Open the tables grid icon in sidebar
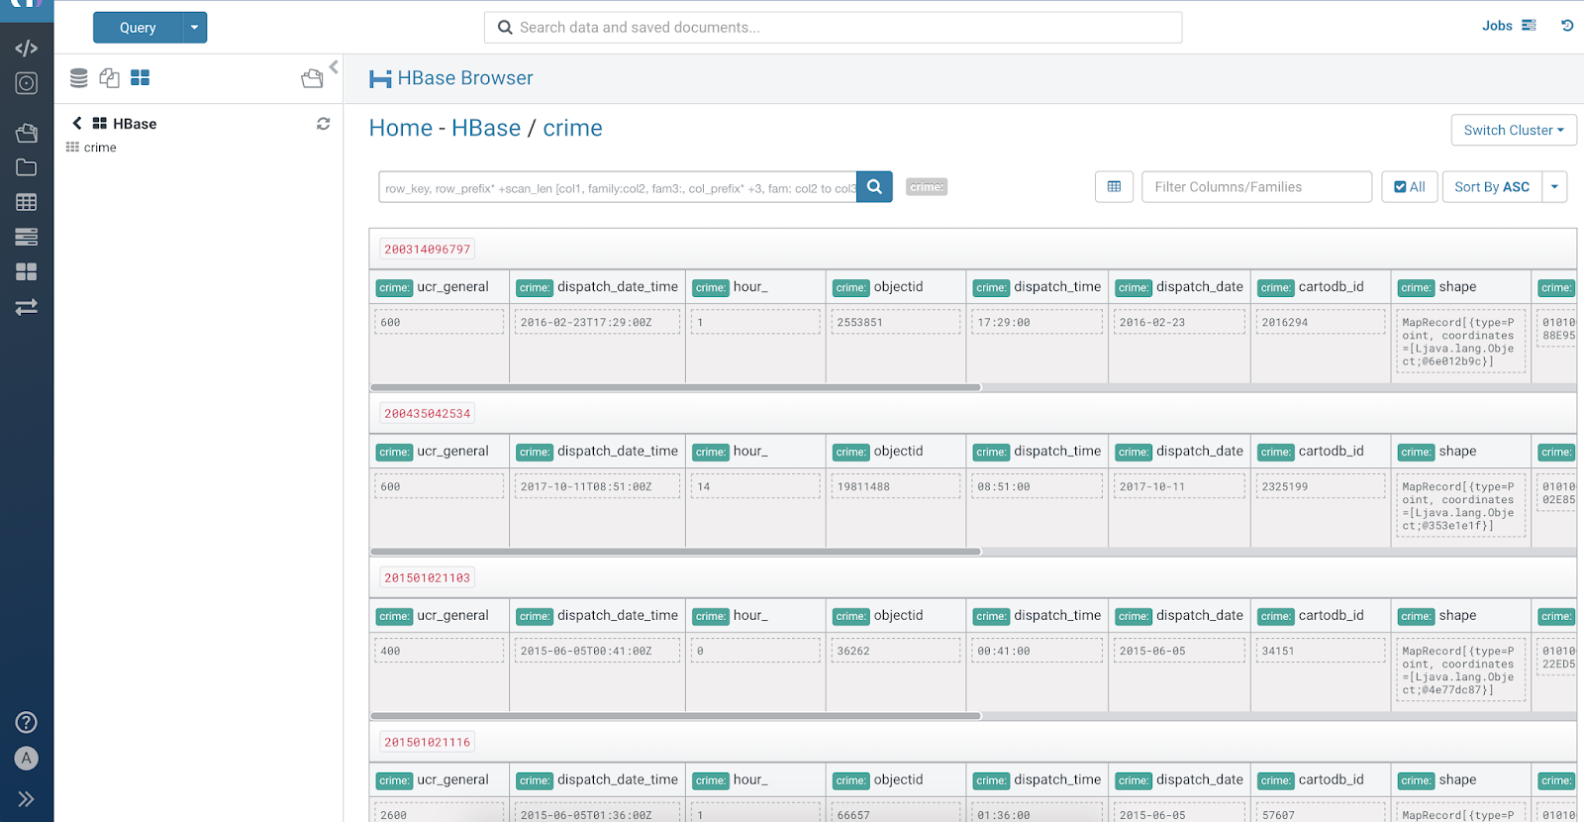Image resolution: width=1584 pixels, height=822 pixels. [27, 202]
